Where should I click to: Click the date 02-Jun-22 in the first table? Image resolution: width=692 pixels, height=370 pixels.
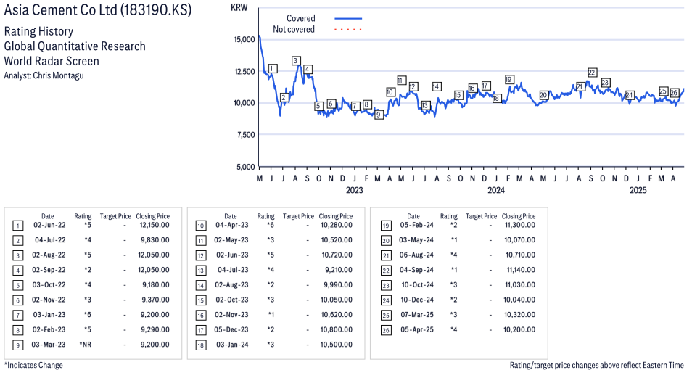(x=49, y=225)
